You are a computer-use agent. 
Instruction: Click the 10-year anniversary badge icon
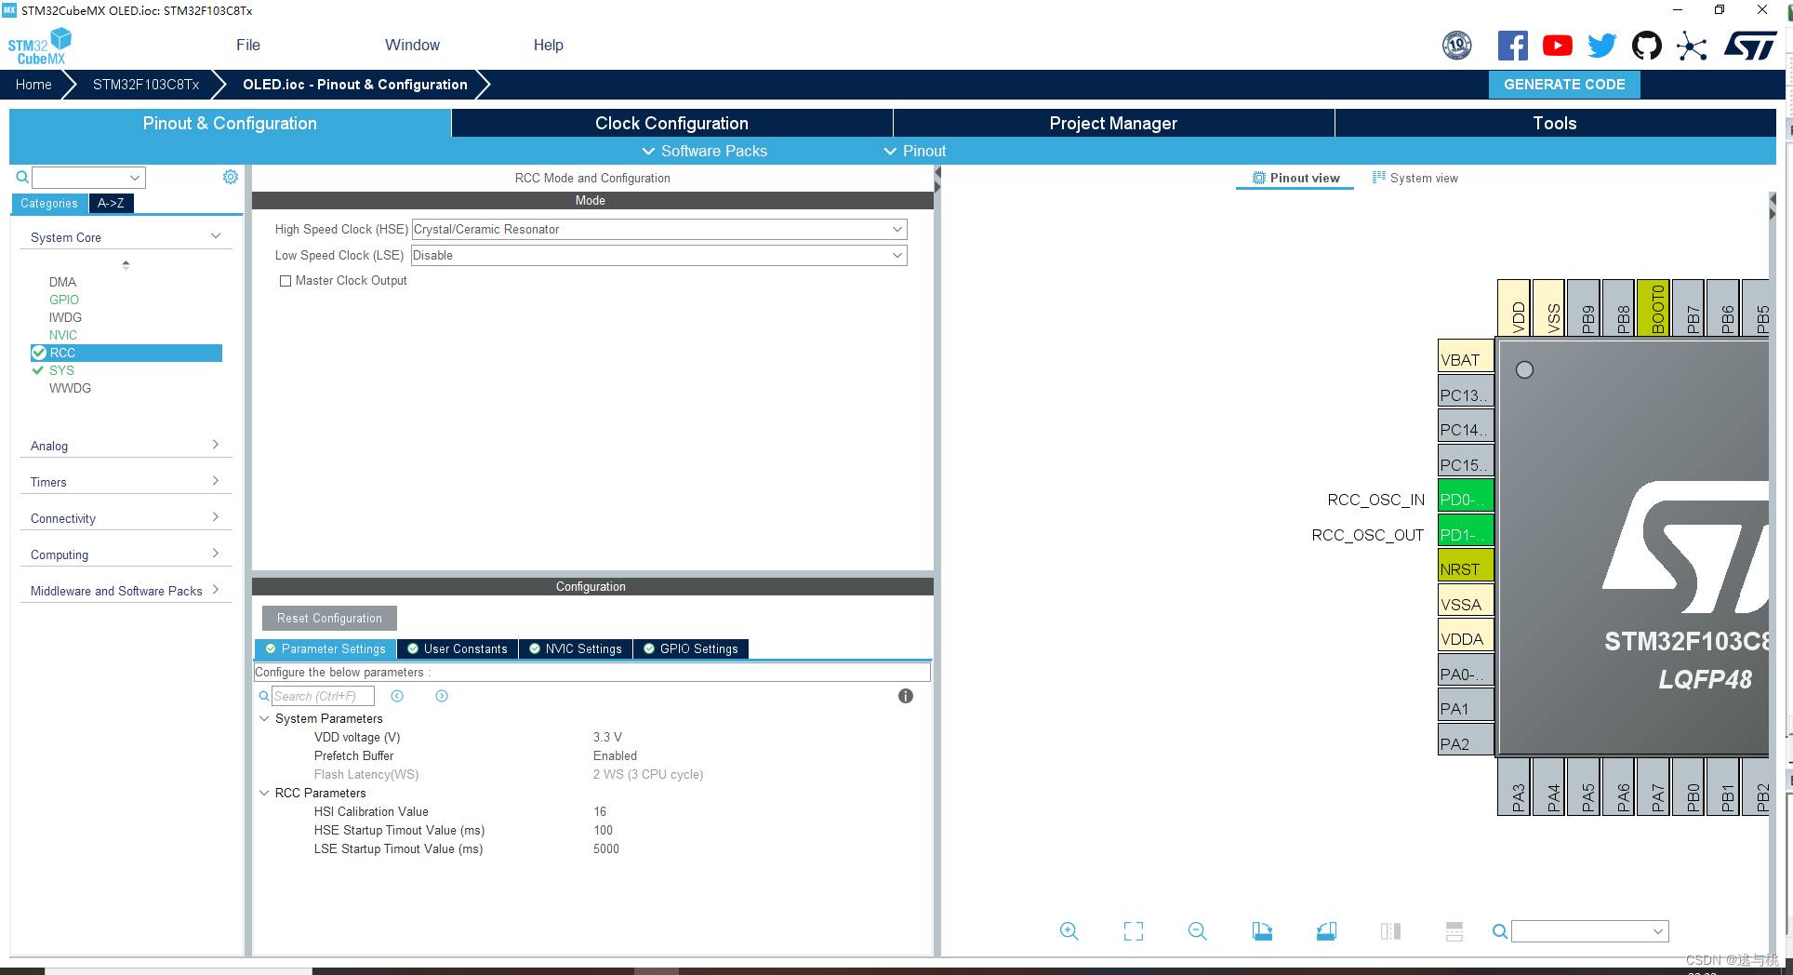tap(1457, 46)
